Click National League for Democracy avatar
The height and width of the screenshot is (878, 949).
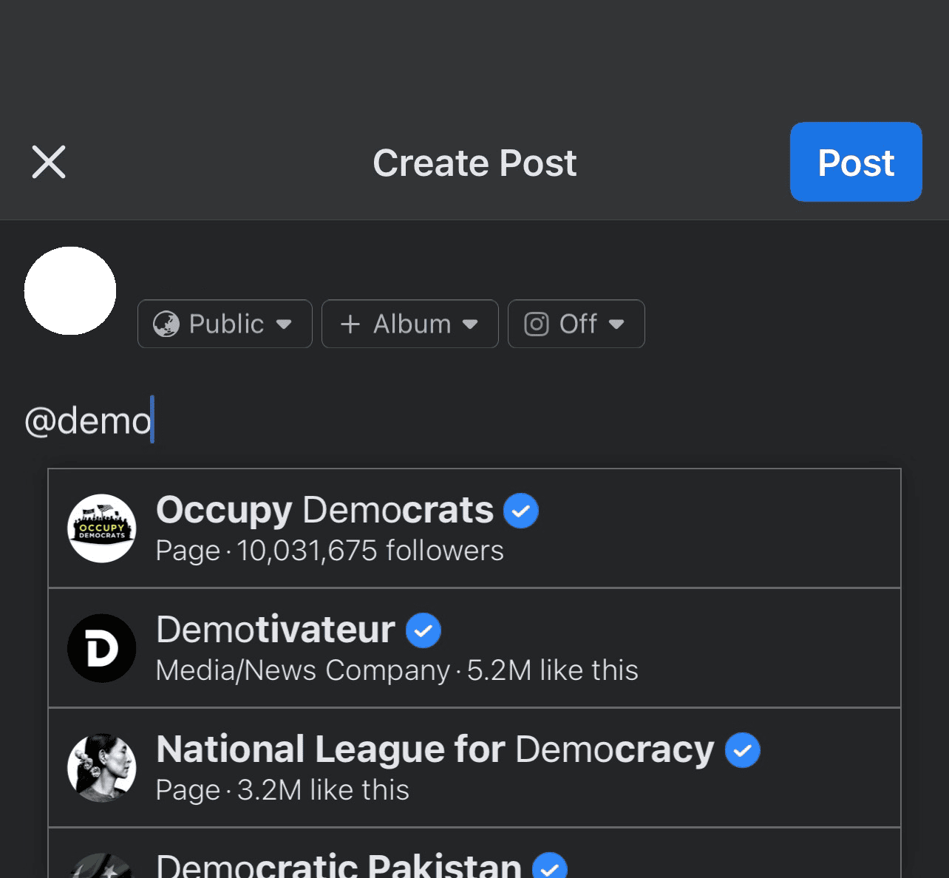[x=102, y=768]
